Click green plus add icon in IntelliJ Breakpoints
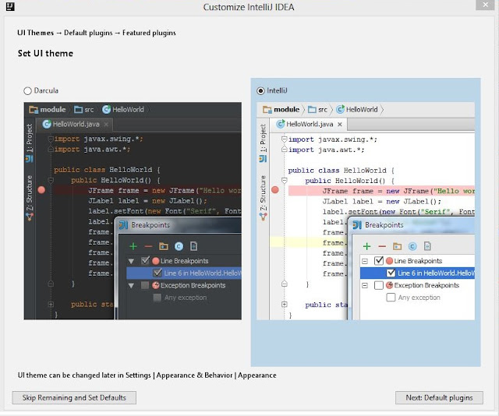This screenshot has height=416, width=499. 367,246
